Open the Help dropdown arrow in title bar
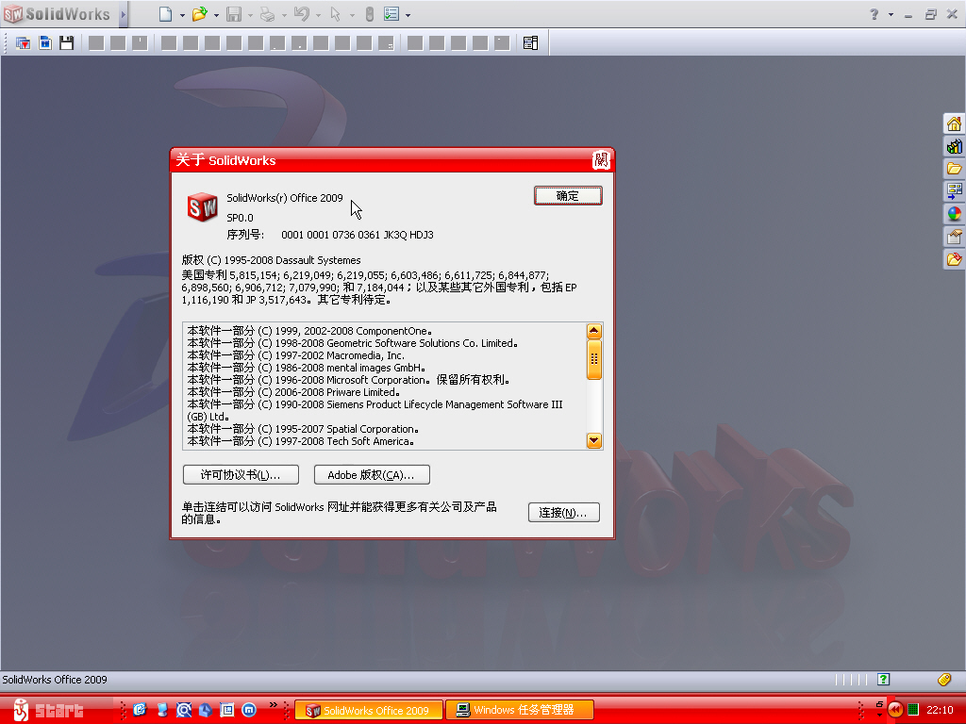 (x=891, y=15)
